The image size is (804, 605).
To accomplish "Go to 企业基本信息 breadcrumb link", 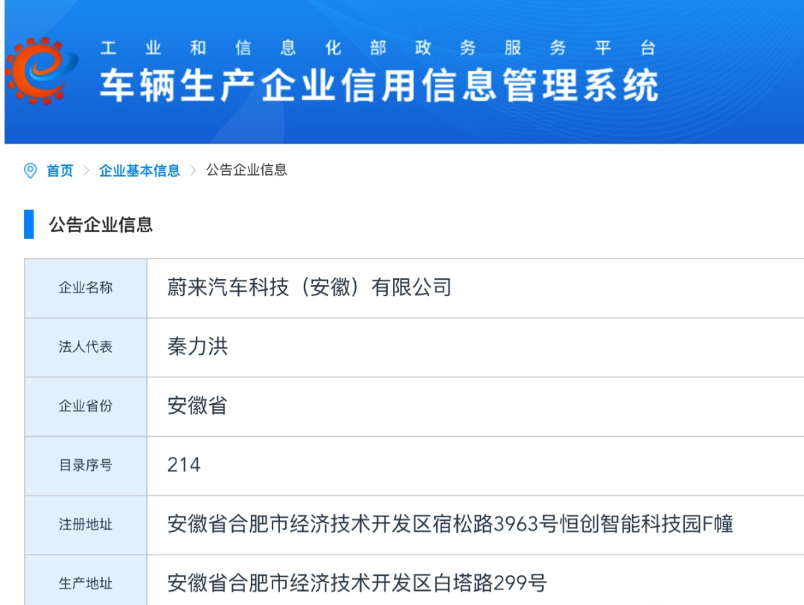I will (139, 170).
